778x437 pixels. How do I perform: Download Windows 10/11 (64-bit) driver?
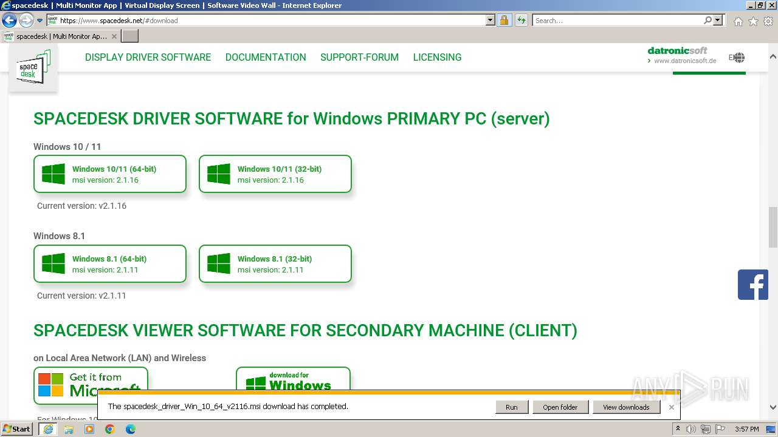pyautogui.click(x=110, y=174)
